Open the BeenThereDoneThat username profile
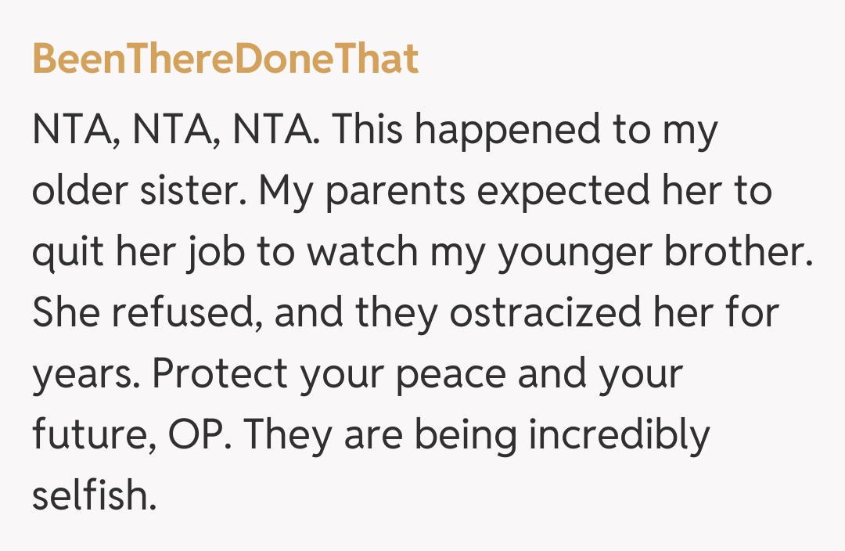The width and height of the screenshot is (845, 551). tap(225, 59)
